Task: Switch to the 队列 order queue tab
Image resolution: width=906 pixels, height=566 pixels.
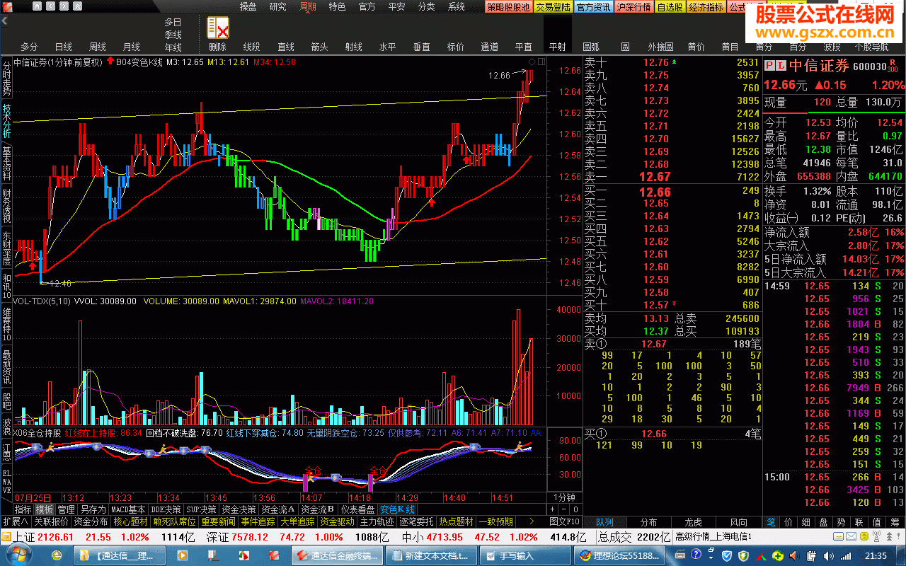Action: click(605, 522)
